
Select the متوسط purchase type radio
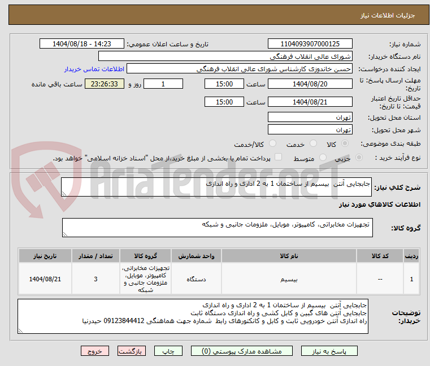pos(323,158)
